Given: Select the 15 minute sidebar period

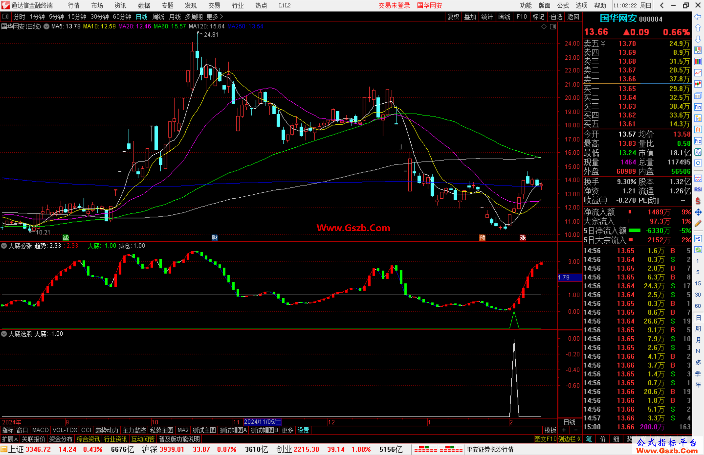Looking at the screenshot, I should (x=698, y=283).
